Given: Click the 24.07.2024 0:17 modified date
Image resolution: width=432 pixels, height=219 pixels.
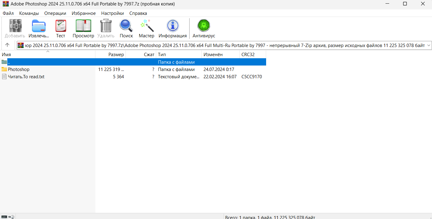Looking at the screenshot, I should (x=219, y=69).
